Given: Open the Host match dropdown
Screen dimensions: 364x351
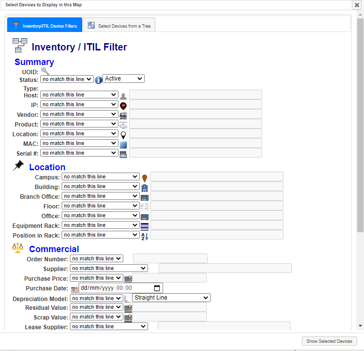Looking at the screenshot, I should pyautogui.click(x=79, y=95).
